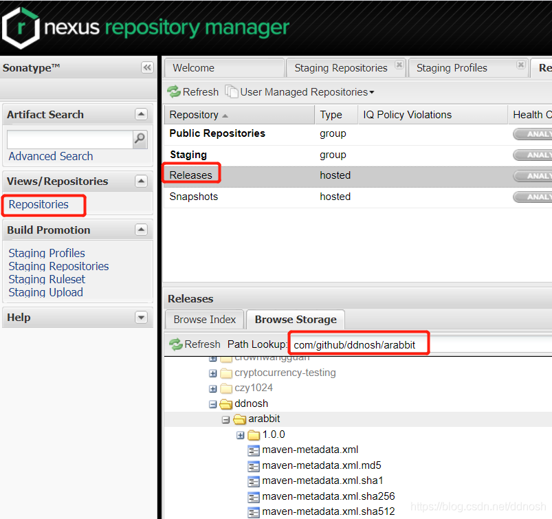The height and width of the screenshot is (519, 552).
Task: Select the Browse Storage tab
Action: pos(296,320)
